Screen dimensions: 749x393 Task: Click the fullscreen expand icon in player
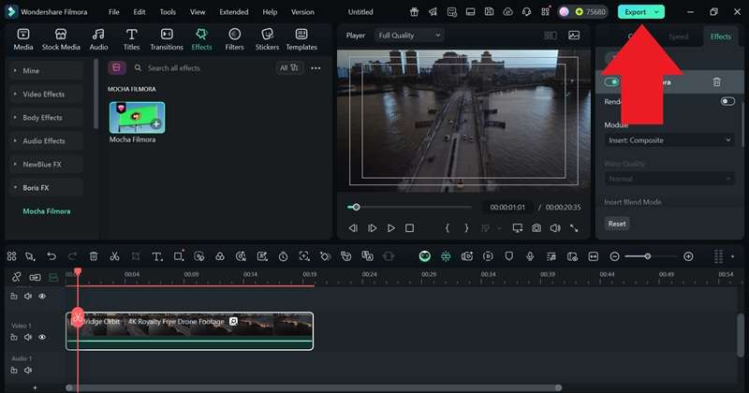574,228
